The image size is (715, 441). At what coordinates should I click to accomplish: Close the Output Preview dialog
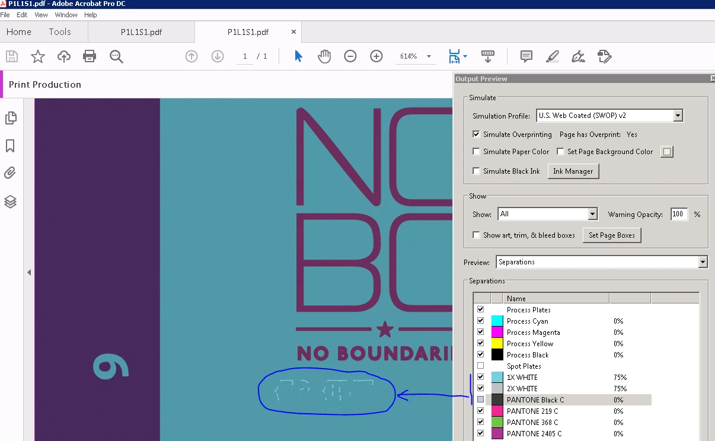point(712,78)
